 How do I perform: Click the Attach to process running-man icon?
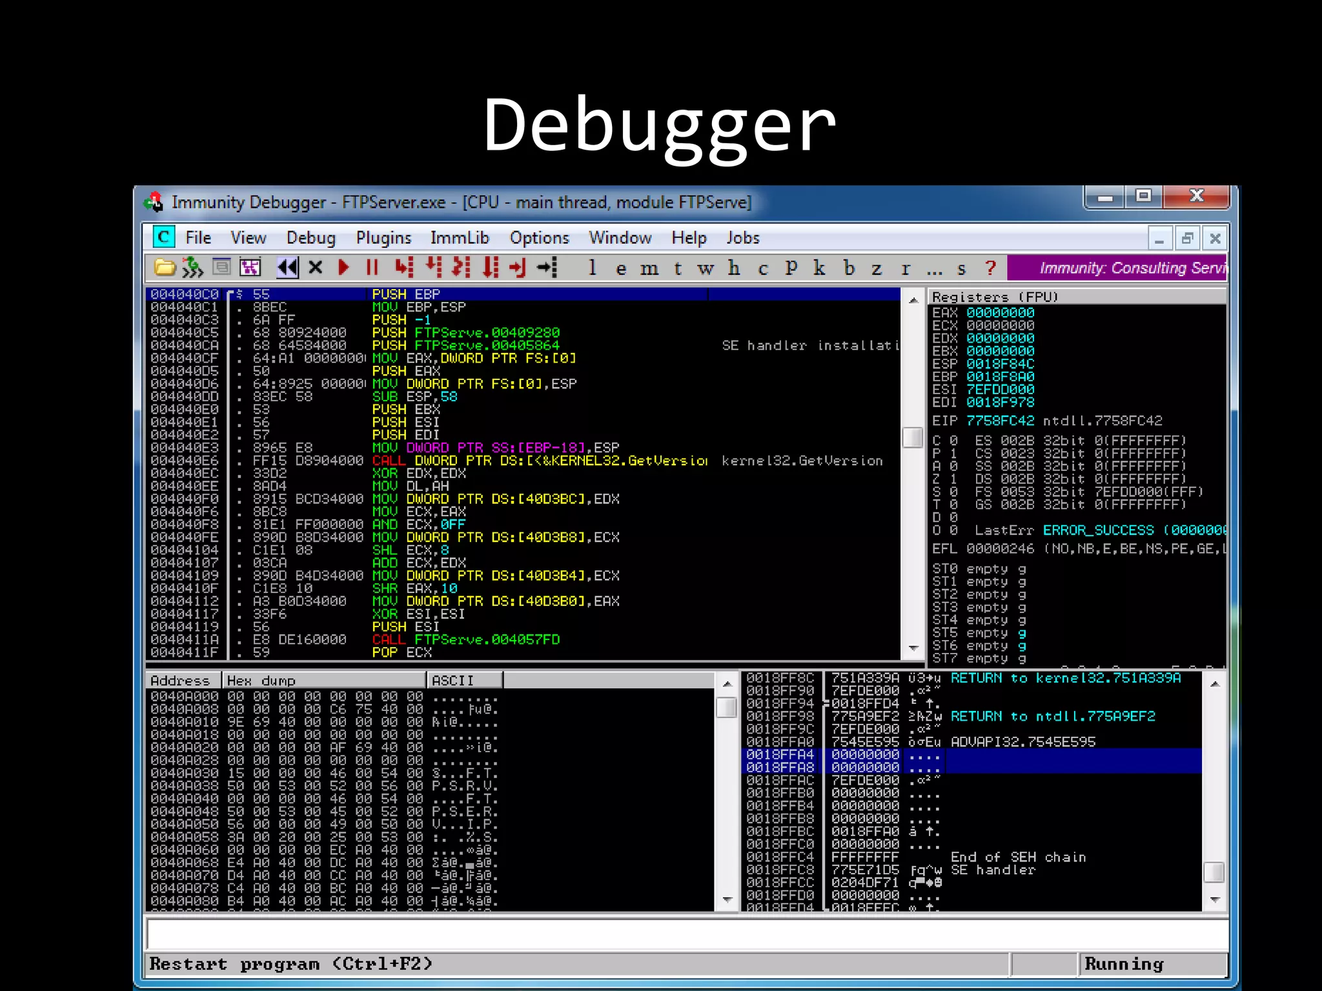tap(192, 267)
